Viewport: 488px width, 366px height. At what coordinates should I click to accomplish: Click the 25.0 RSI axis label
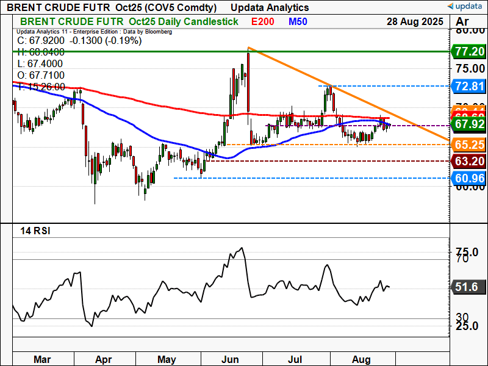pyautogui.click(x=467, y=326)
